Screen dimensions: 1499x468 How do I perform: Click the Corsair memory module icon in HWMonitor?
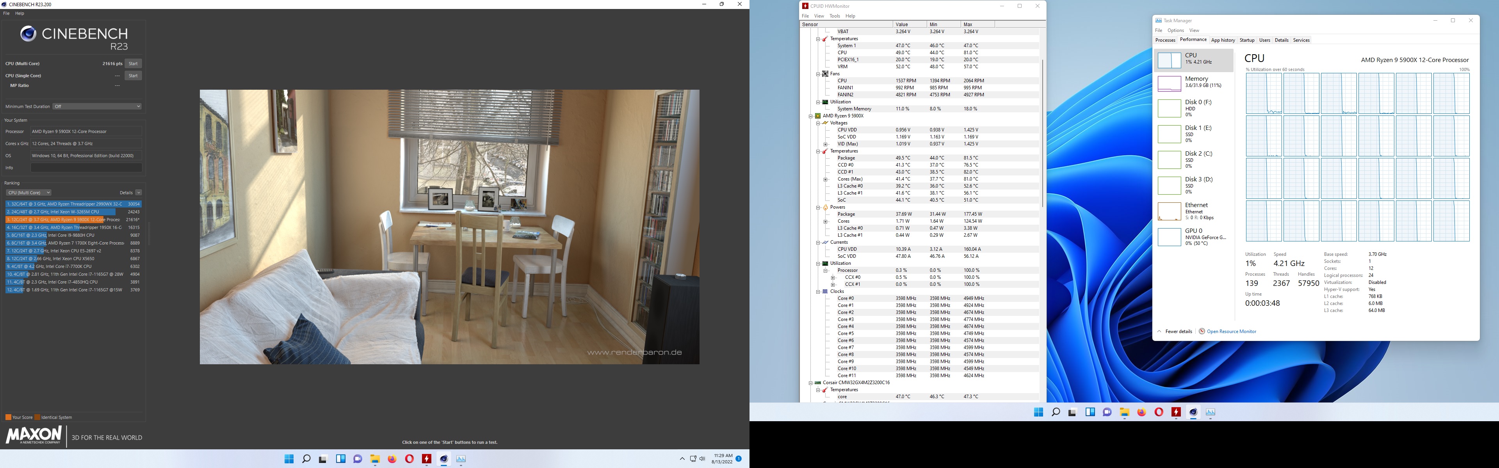(817, 383)
